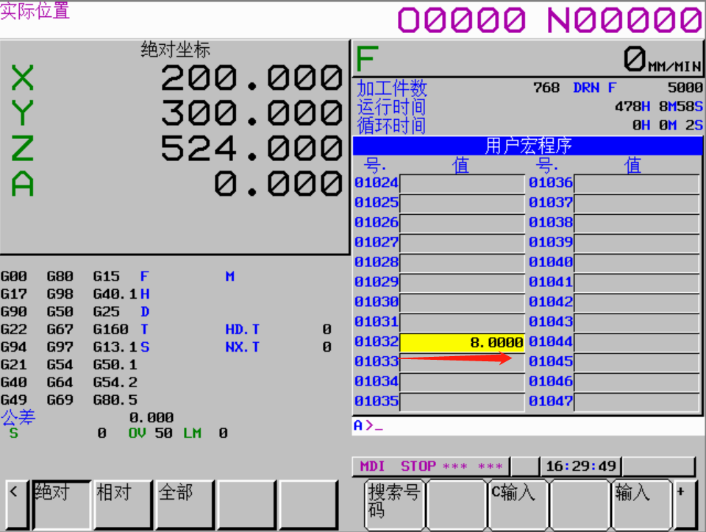Click the value field for variable 01033
Viewport: 706px width, 532px height.
pos(462,362)
